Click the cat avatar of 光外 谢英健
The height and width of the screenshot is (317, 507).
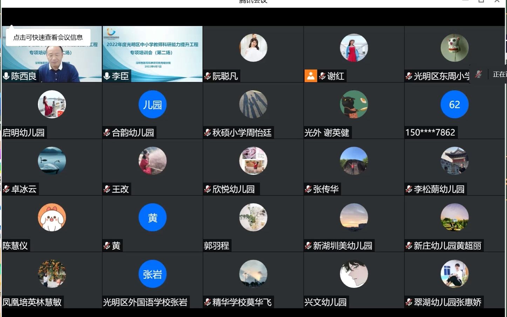pos(354,104)
